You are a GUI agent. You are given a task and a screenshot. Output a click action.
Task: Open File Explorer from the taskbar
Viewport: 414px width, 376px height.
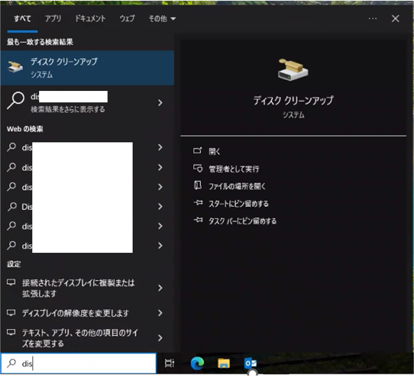(x=224, y=363)
